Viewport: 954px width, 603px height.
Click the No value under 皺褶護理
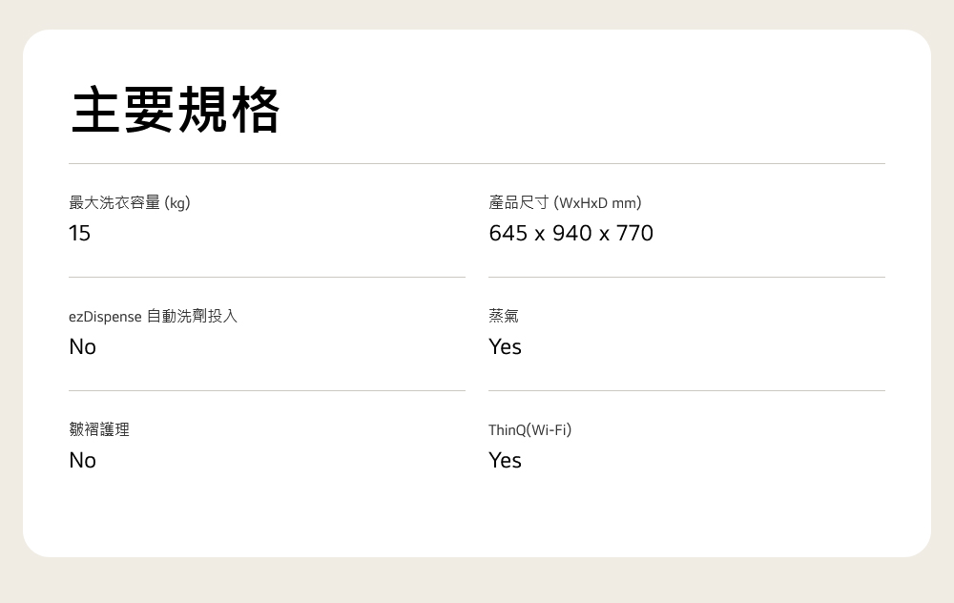pos(83,461)
